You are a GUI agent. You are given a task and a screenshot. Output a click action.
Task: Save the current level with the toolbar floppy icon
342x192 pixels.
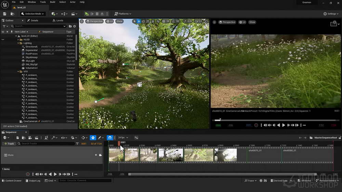pyautogui.click(x=4, y=14)
